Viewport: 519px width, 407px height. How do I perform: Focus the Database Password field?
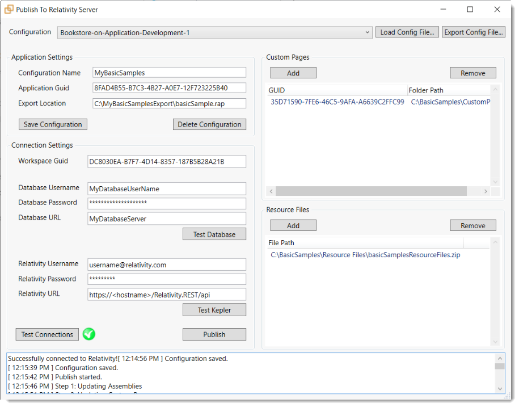[x=167, y=203]
